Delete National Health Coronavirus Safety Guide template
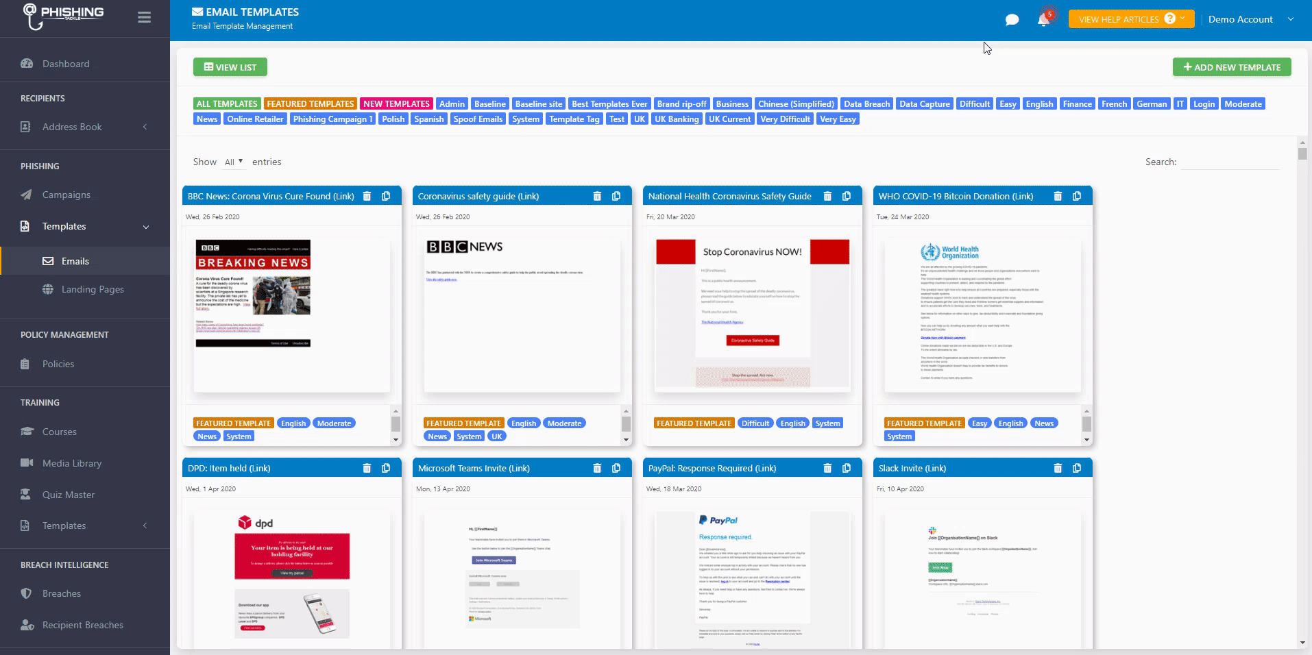Image resolution: width=1312 pixels, height=655 pixels. click(827, 196)
